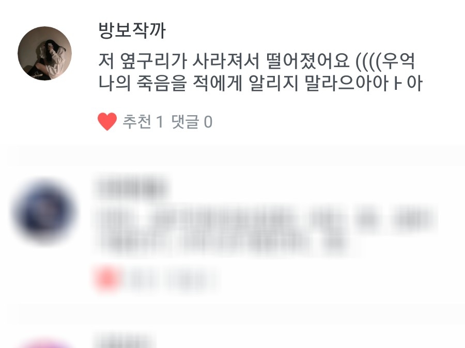Open the blurred second commenter's username
Image resolution: width=465 pixels, height=348 pixels.
coord(131,186)
